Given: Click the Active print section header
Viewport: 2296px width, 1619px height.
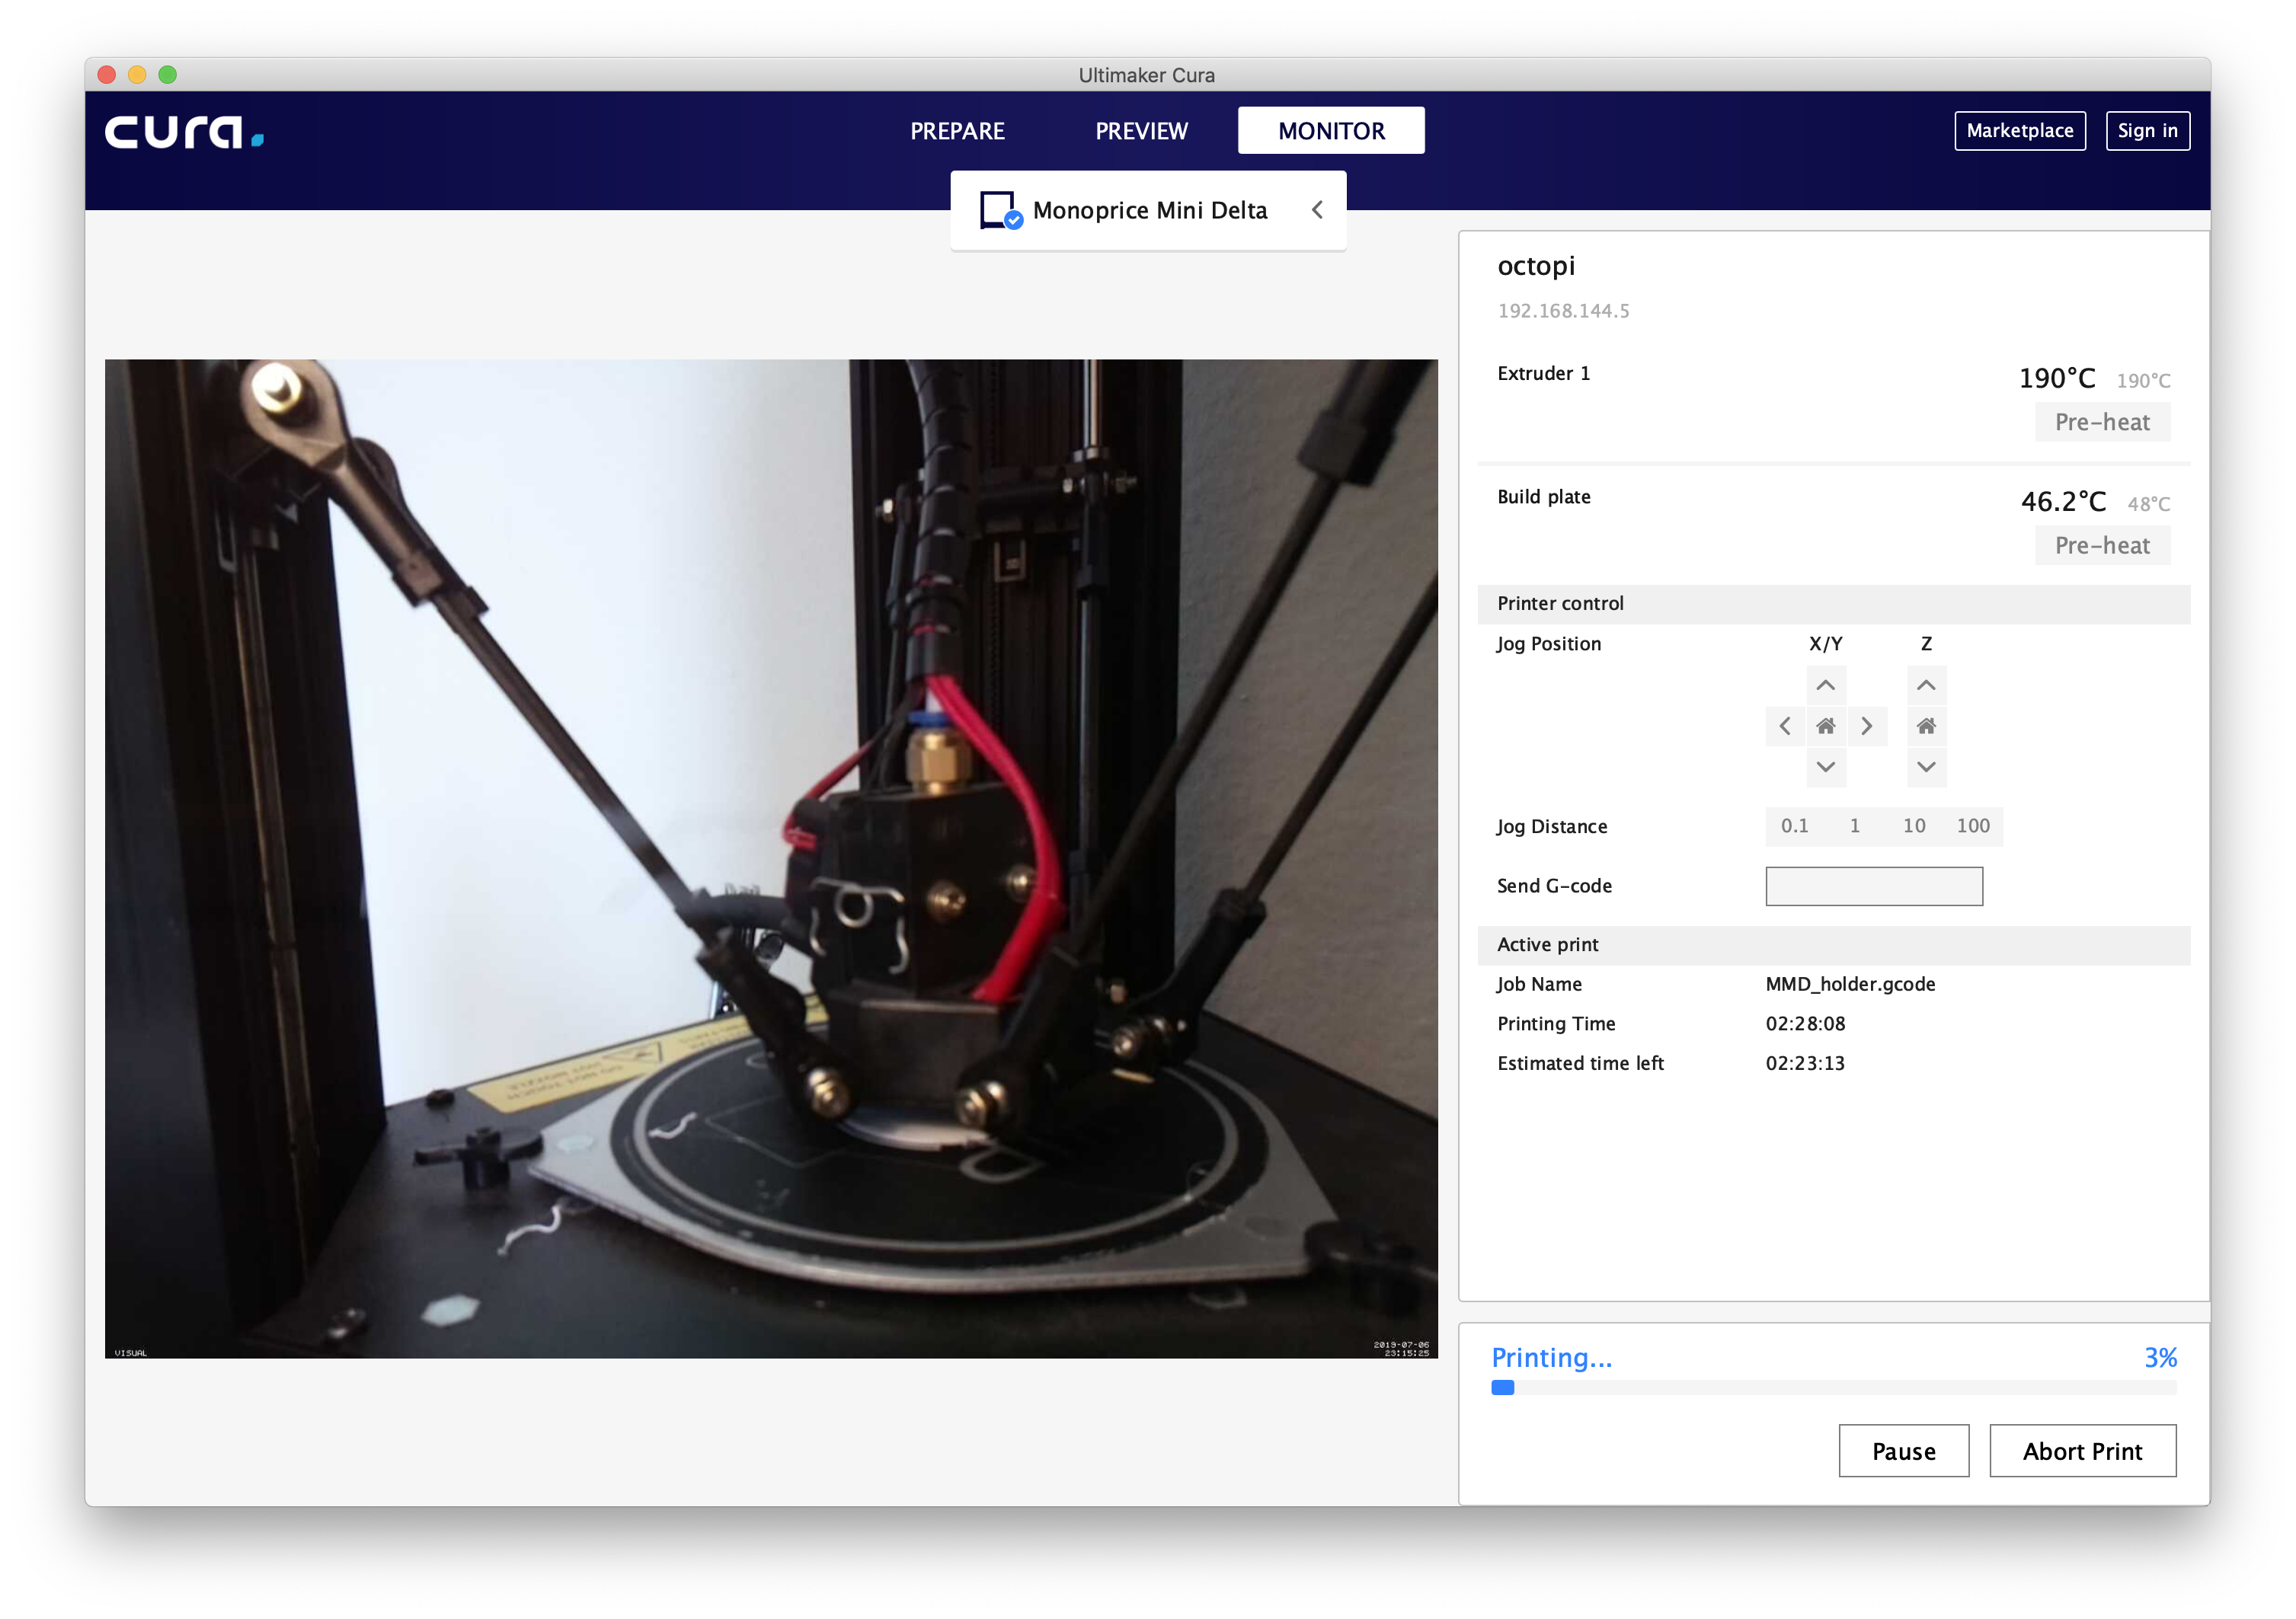Looking at the screenshot, I should point(1834,945).
